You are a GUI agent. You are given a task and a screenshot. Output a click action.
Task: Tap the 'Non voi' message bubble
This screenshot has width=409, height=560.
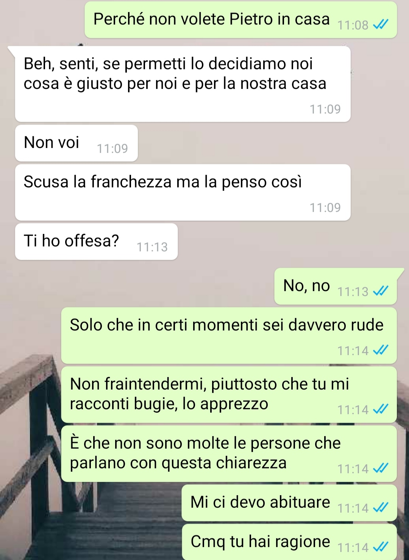point(76,143)
